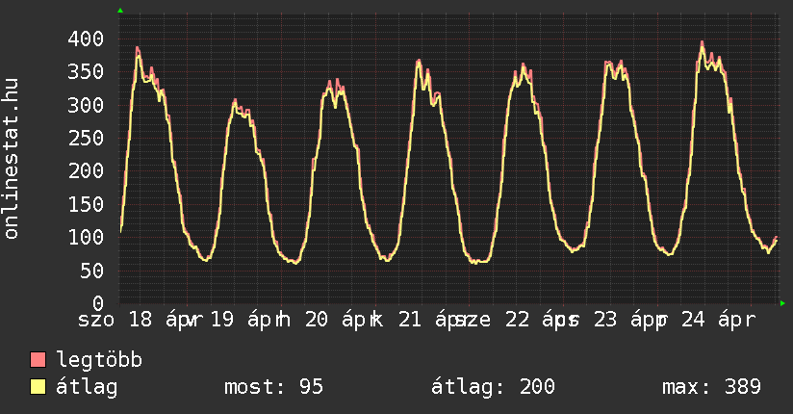This screenshot has width=793, height=414.
Task: Click the green arrow atop the y-axis
Action: click(120, 11)
